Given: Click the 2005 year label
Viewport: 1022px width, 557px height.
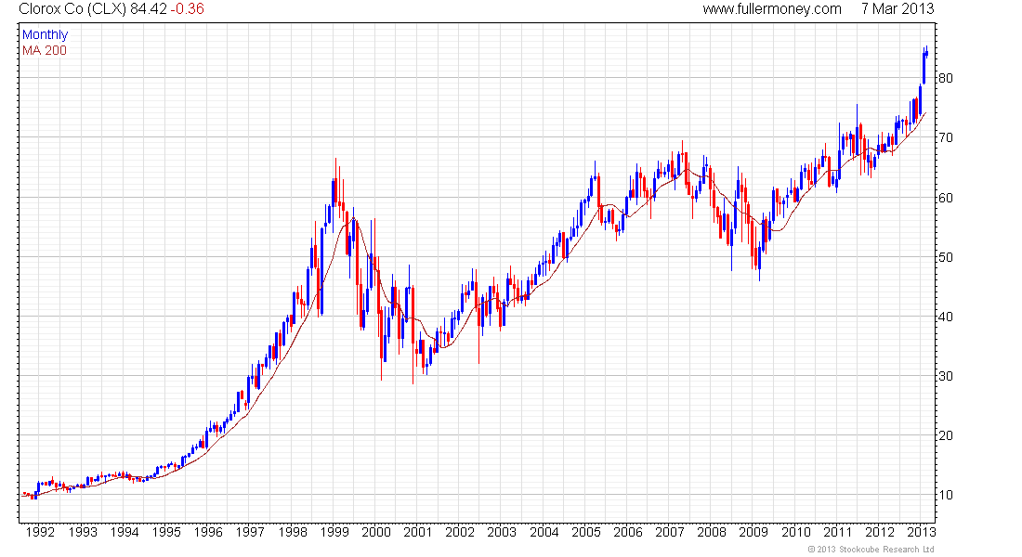Looking at the screenshot, I should coord(586,532).
